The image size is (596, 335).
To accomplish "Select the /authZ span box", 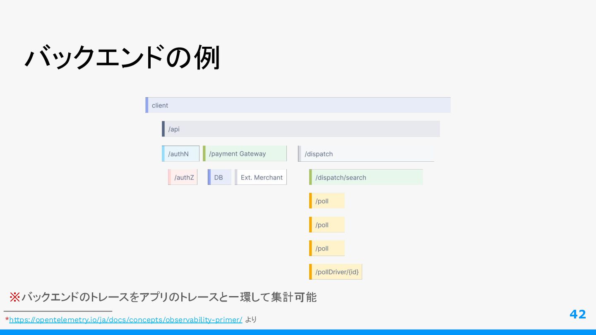I will tap(183, 177).
